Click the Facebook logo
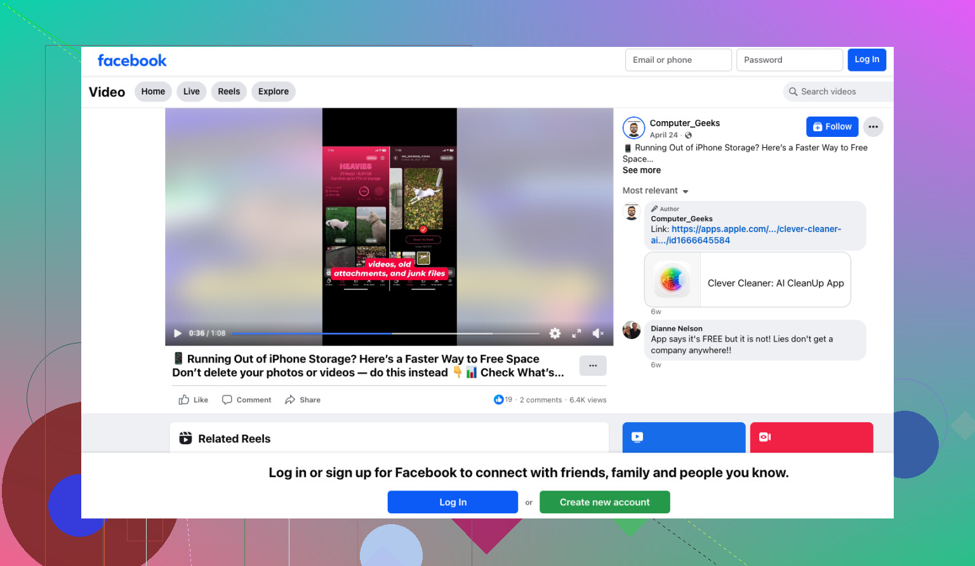Image resolution: width=975 pixels, height=566 pixels. (132, 61)
